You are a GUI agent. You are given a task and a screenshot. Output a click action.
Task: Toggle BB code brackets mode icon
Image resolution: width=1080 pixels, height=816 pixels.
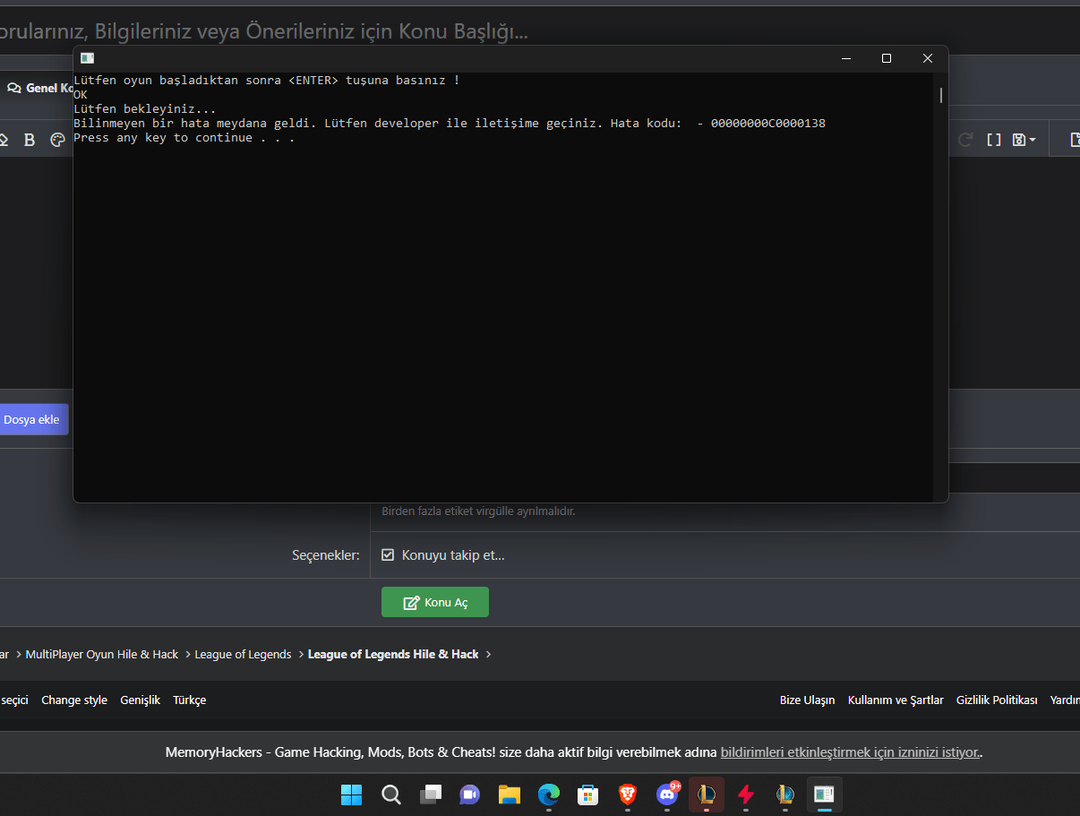994,140
